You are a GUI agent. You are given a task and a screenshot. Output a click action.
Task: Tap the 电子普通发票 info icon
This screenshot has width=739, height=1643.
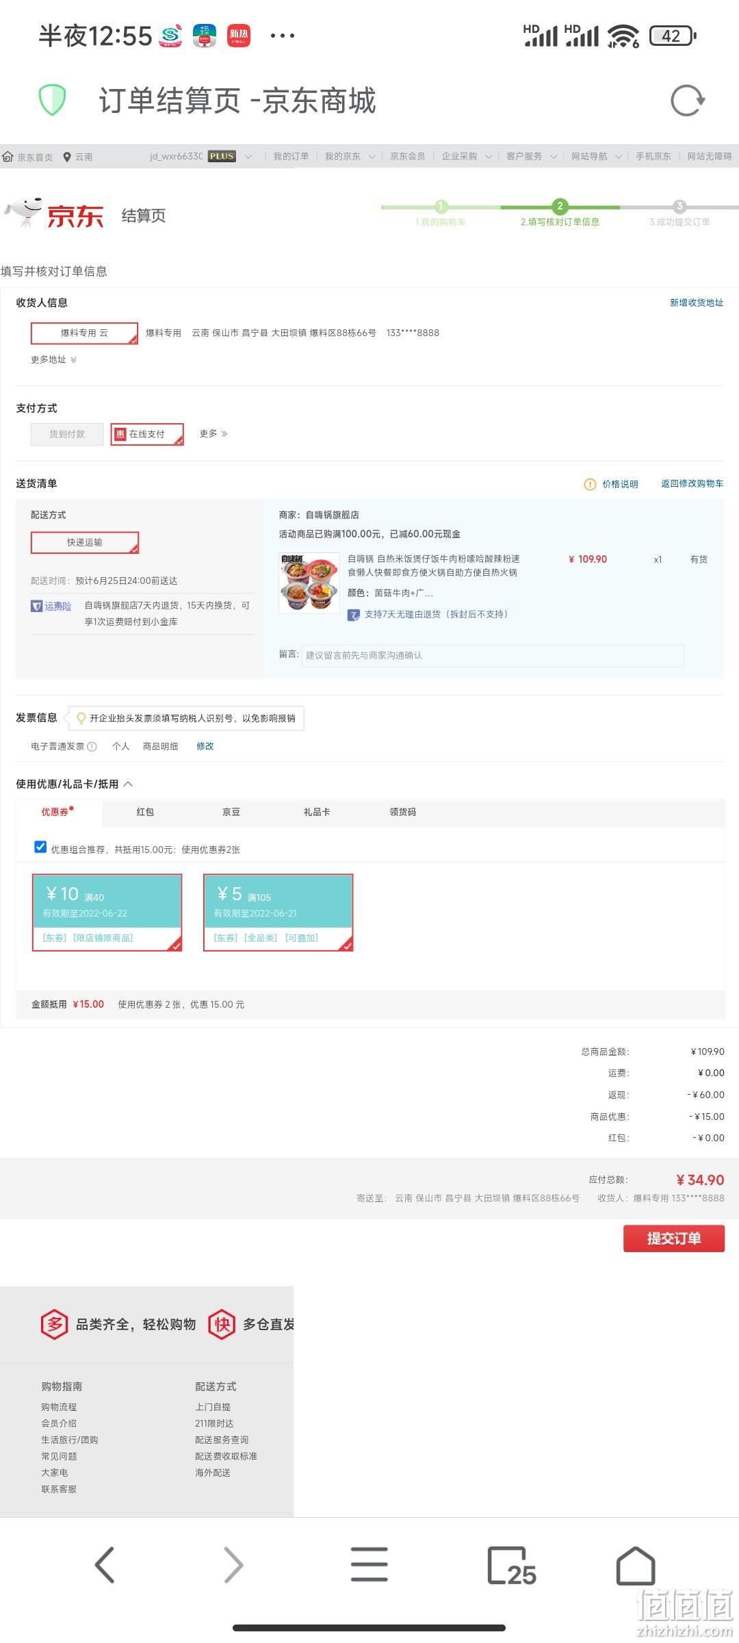(92, 746)
